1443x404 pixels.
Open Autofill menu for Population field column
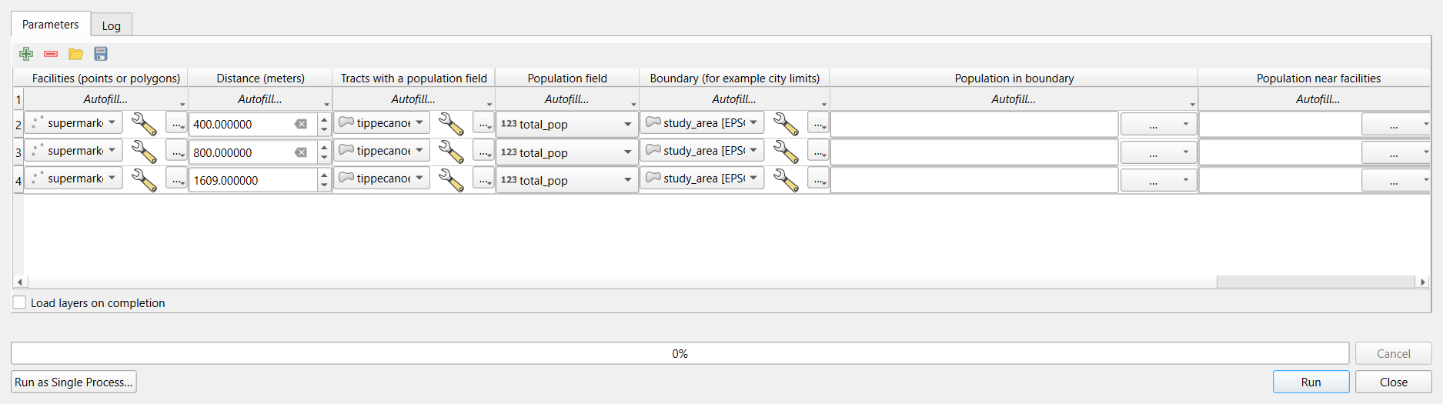coord(567,99)
